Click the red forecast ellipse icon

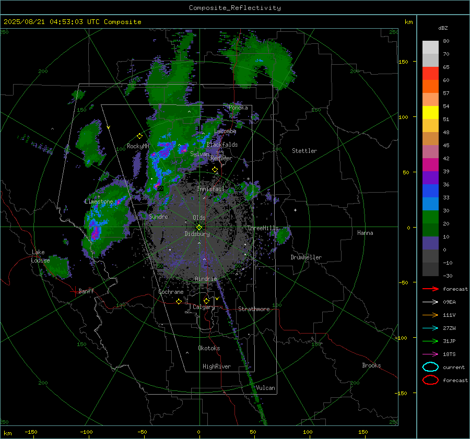[x=430, y=380]
